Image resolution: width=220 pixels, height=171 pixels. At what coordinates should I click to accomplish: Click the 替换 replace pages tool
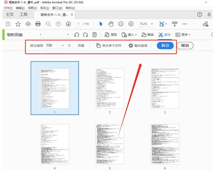click(x=147, y=35)
